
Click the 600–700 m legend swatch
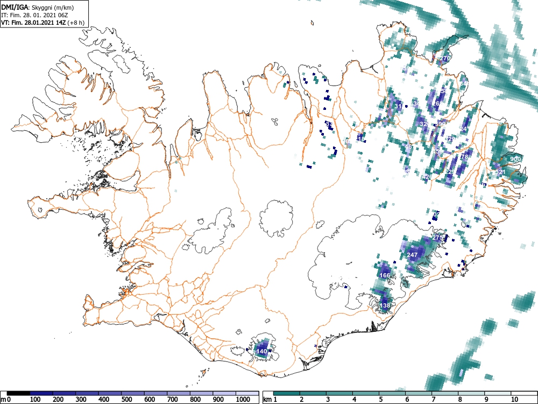click(x=156, y=393)
